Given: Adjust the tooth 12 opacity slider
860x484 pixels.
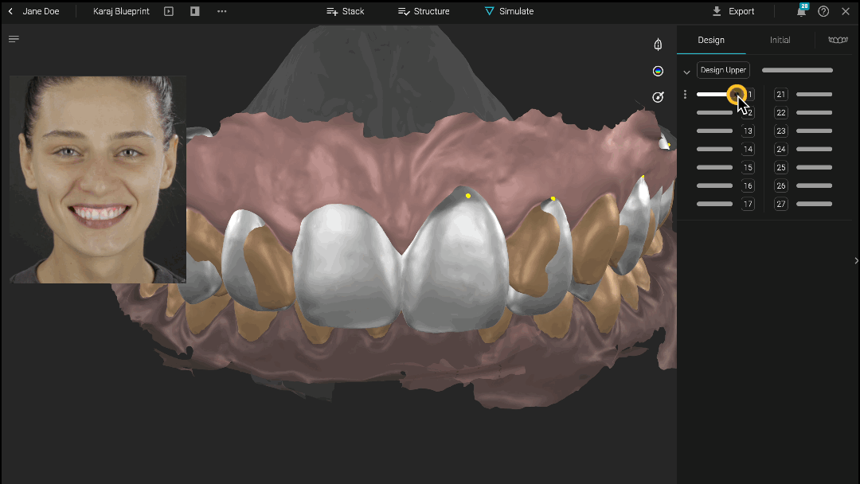Looking at the screenshot, I should point(714,112).
